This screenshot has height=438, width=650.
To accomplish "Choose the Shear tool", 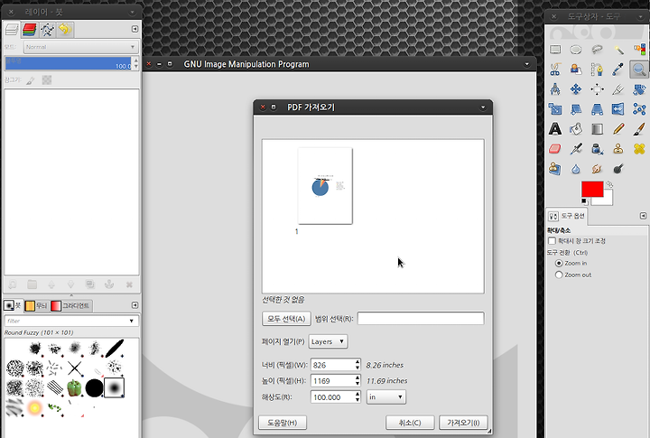I will [576, 109].
